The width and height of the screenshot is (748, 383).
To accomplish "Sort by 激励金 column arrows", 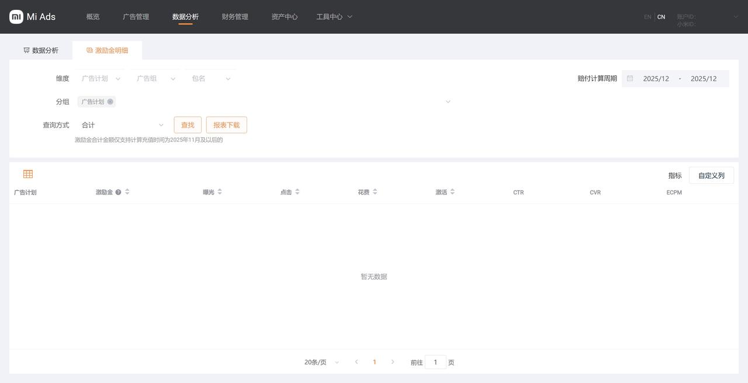I will [127, 192].
